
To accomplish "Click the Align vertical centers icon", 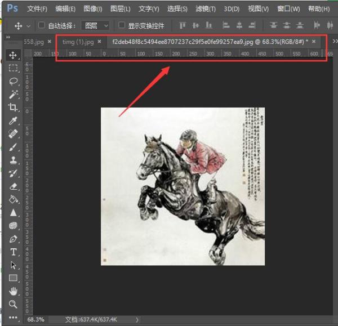I will [x=195, y=25].
